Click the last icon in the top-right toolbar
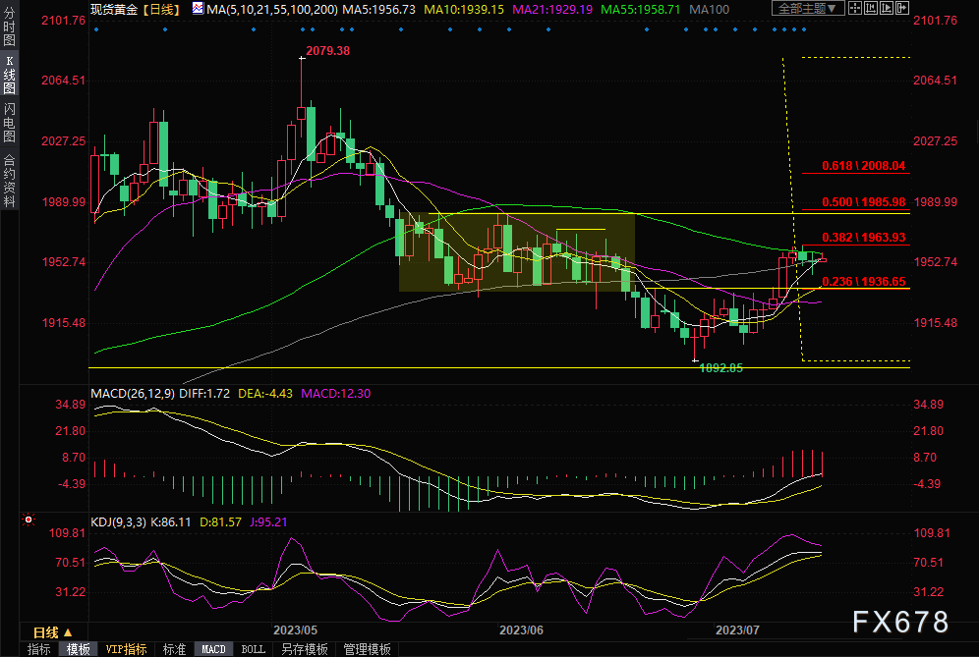Image resolution: width=979 pixels, height=657 pixels. pos(900,8)
